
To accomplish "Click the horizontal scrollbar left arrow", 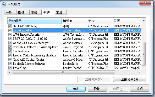I will 9,73.
